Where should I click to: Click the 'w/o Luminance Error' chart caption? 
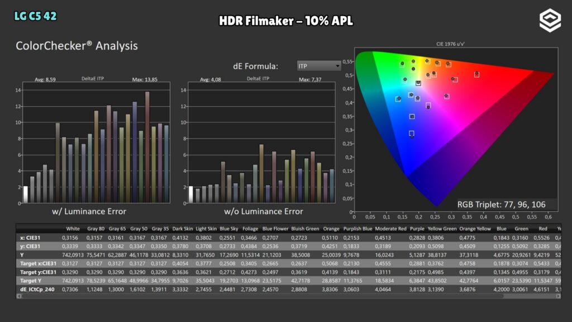point(264,211)
